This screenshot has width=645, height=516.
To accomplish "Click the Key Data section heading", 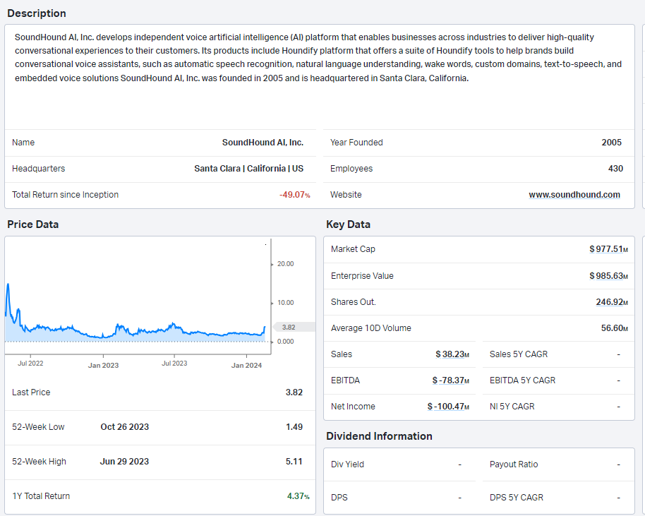I will pos(348,224).
